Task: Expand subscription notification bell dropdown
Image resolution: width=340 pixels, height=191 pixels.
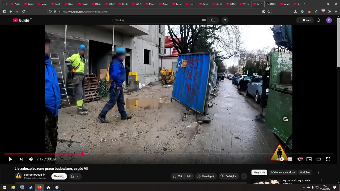Action: (75, 176)
